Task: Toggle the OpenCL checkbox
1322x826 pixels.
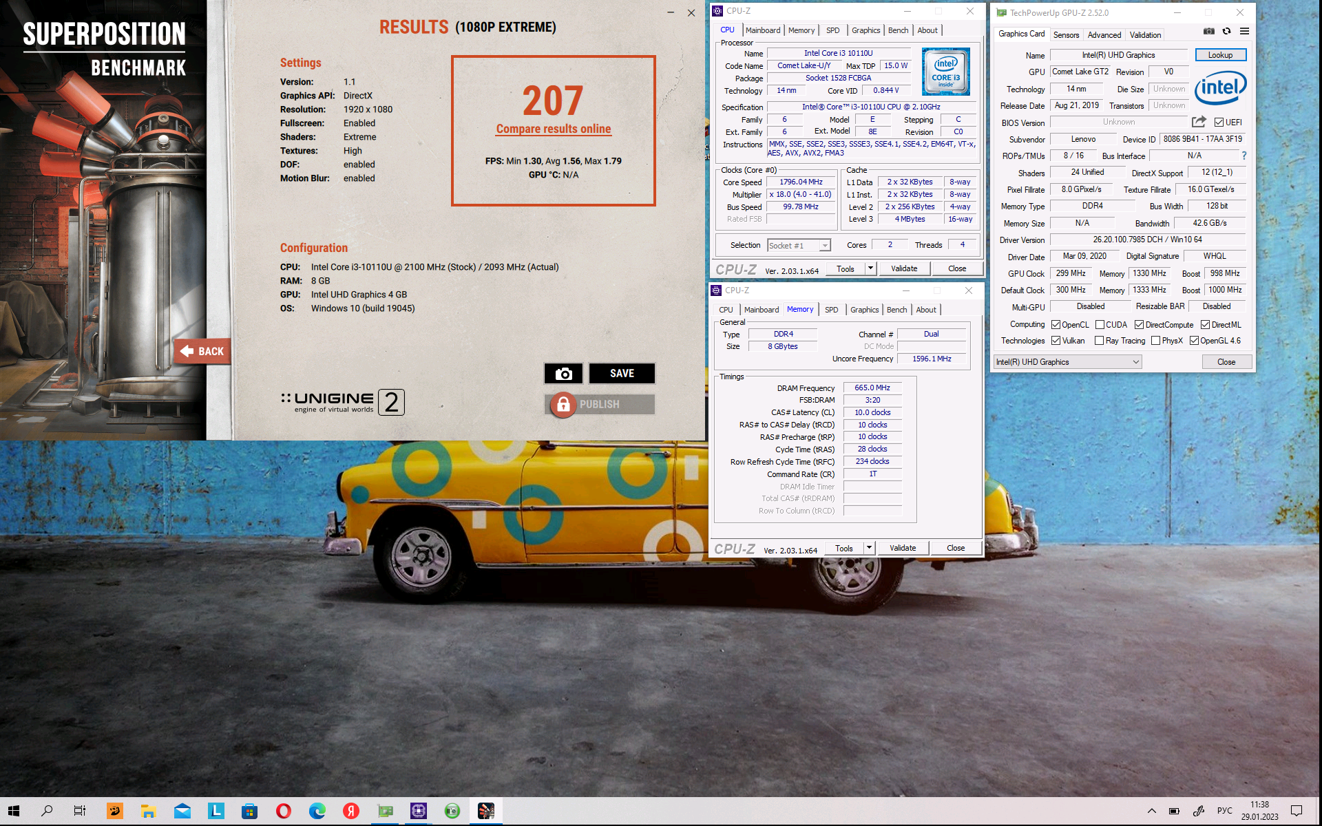Action: pyautogui.click(x=1056, y=325)
